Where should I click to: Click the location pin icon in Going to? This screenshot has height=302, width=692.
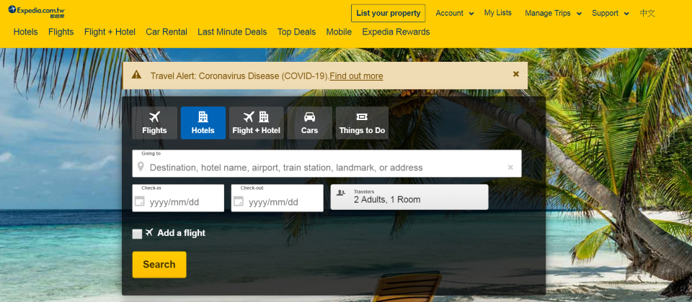click(x=141, y=167)
